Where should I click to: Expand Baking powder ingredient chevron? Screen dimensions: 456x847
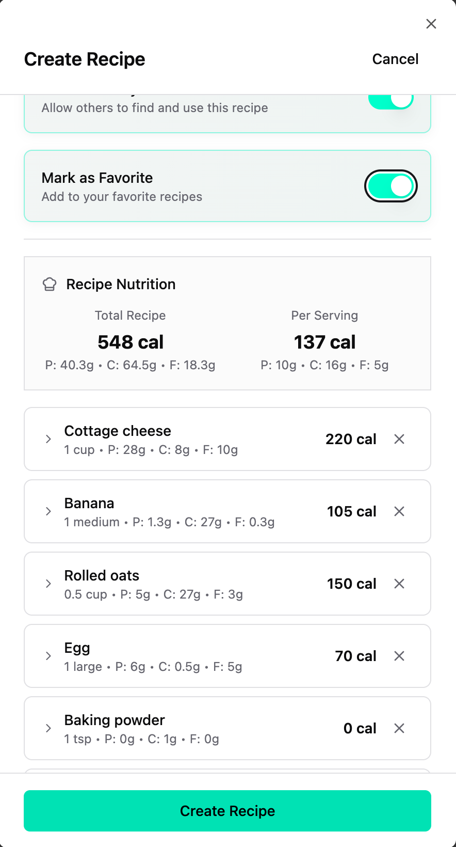click(48, 728)
